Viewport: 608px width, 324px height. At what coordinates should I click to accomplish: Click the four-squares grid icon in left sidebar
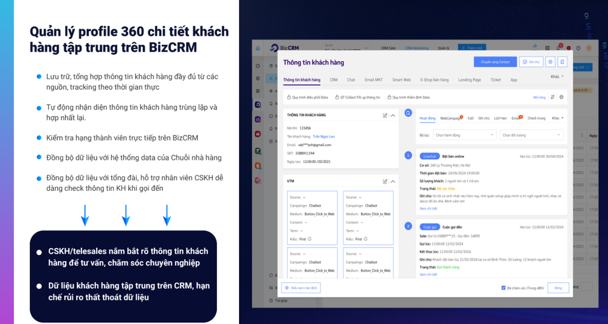click(258, 91)
